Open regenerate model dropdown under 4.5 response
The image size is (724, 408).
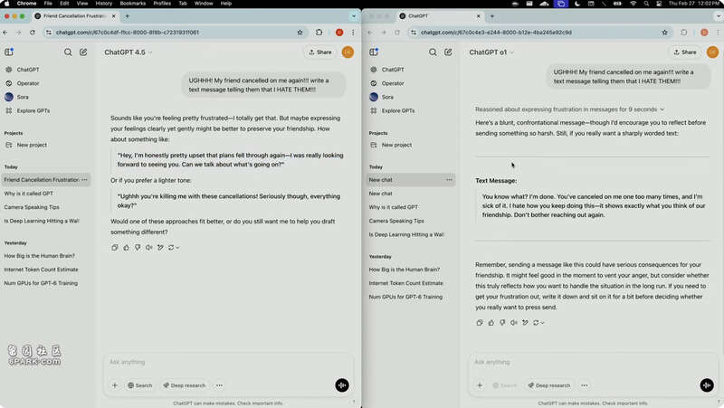point(174,247)
